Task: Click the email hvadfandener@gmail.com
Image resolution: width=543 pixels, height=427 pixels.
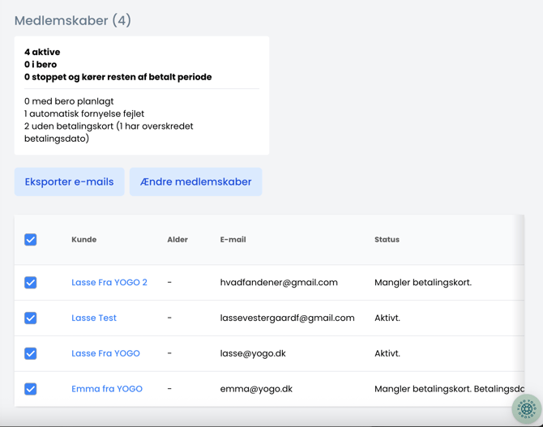Action: pos(279,283)
